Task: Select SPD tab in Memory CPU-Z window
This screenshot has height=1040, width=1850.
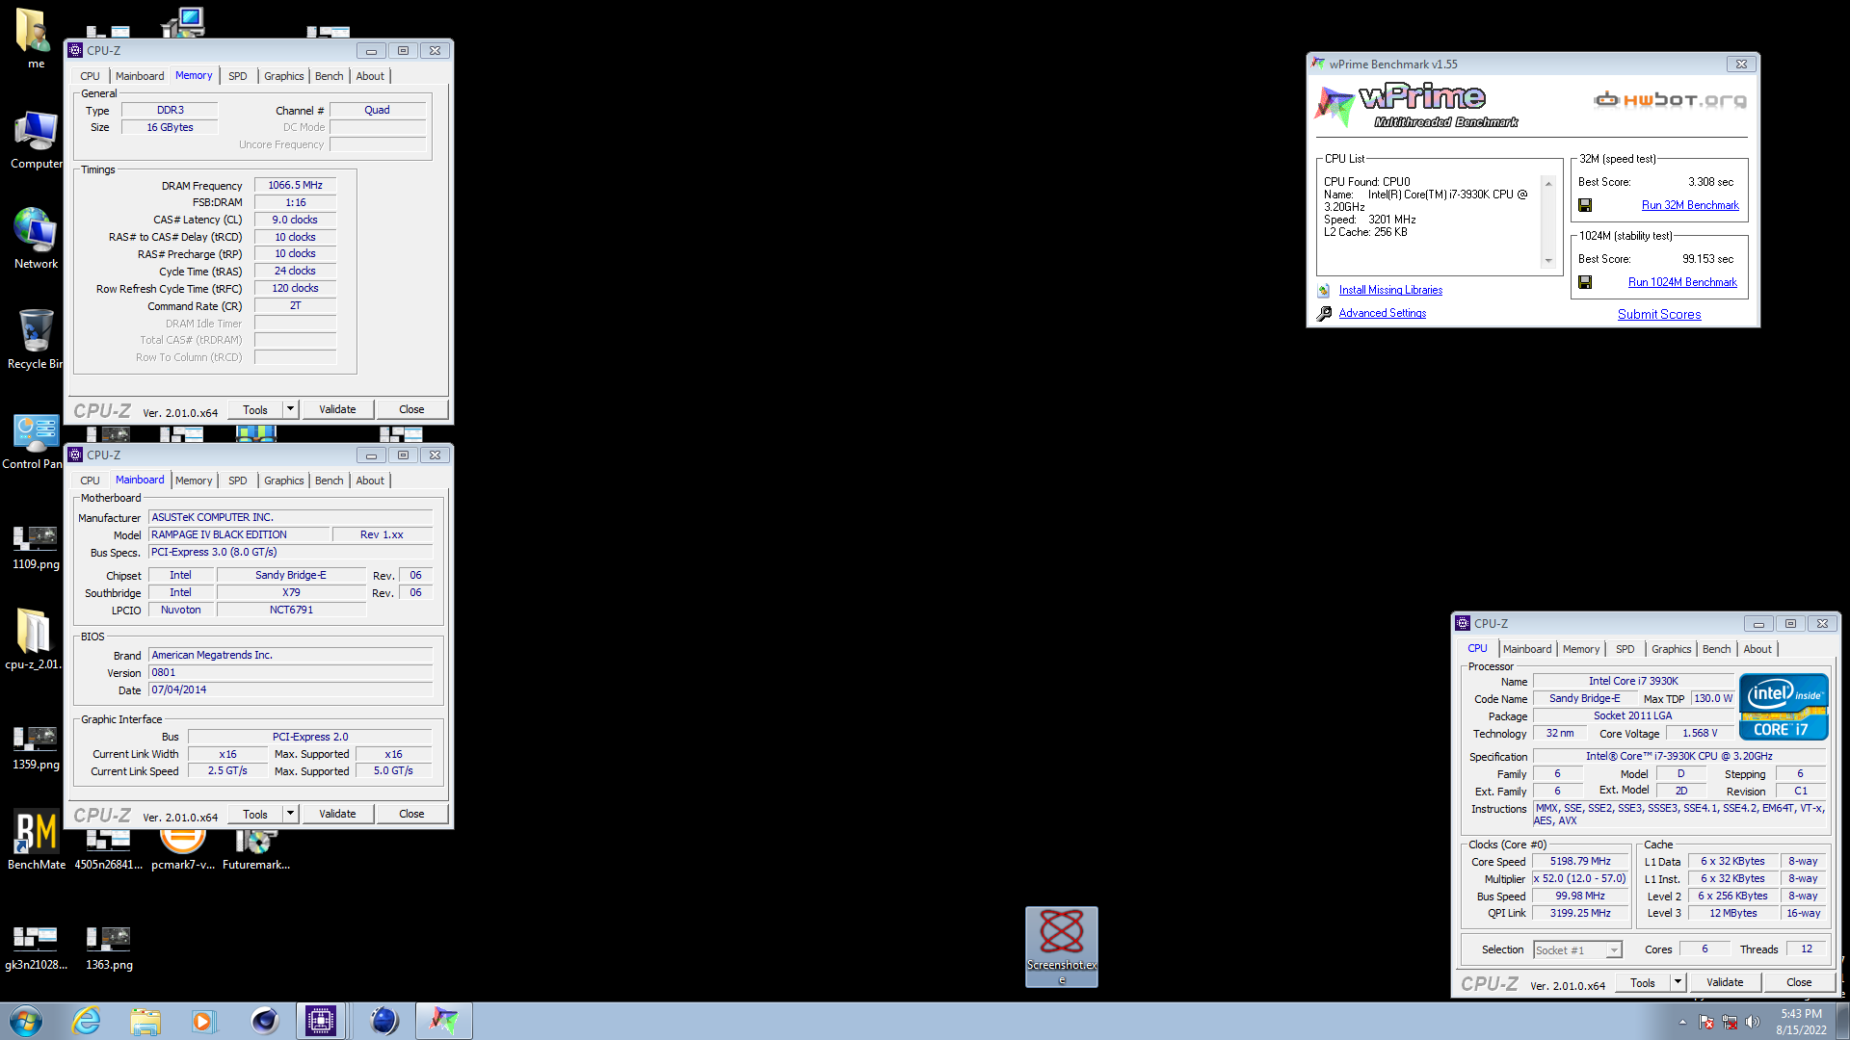Action: click(237, 76)
